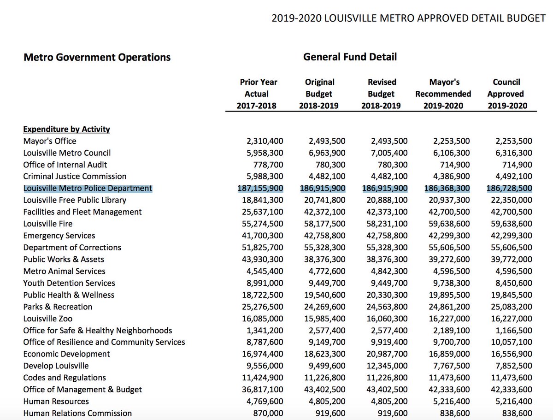
Task: Select the Council Approved police value 186,728,500
Action: point(509,188)
